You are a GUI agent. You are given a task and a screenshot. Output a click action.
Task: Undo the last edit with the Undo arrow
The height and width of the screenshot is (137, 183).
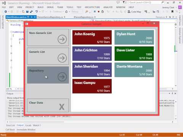(37, 11)
